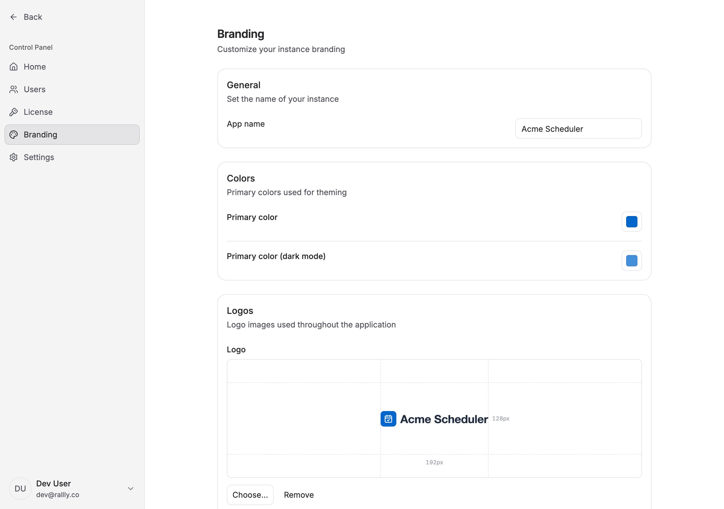
Task: Click the 'Logos' section title
Action: pyautogui.click(x=240, y=311)
